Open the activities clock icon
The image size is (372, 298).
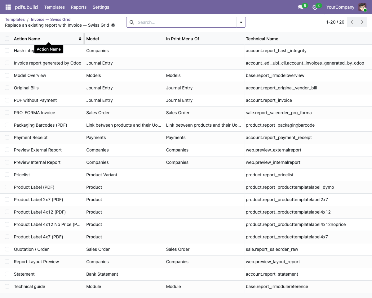coord(315,7)
